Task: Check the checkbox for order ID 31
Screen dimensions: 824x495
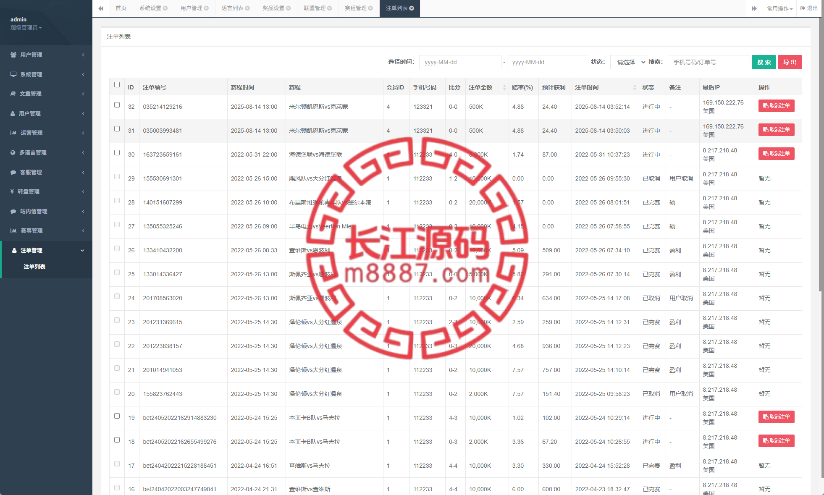Action: (117, 129)
